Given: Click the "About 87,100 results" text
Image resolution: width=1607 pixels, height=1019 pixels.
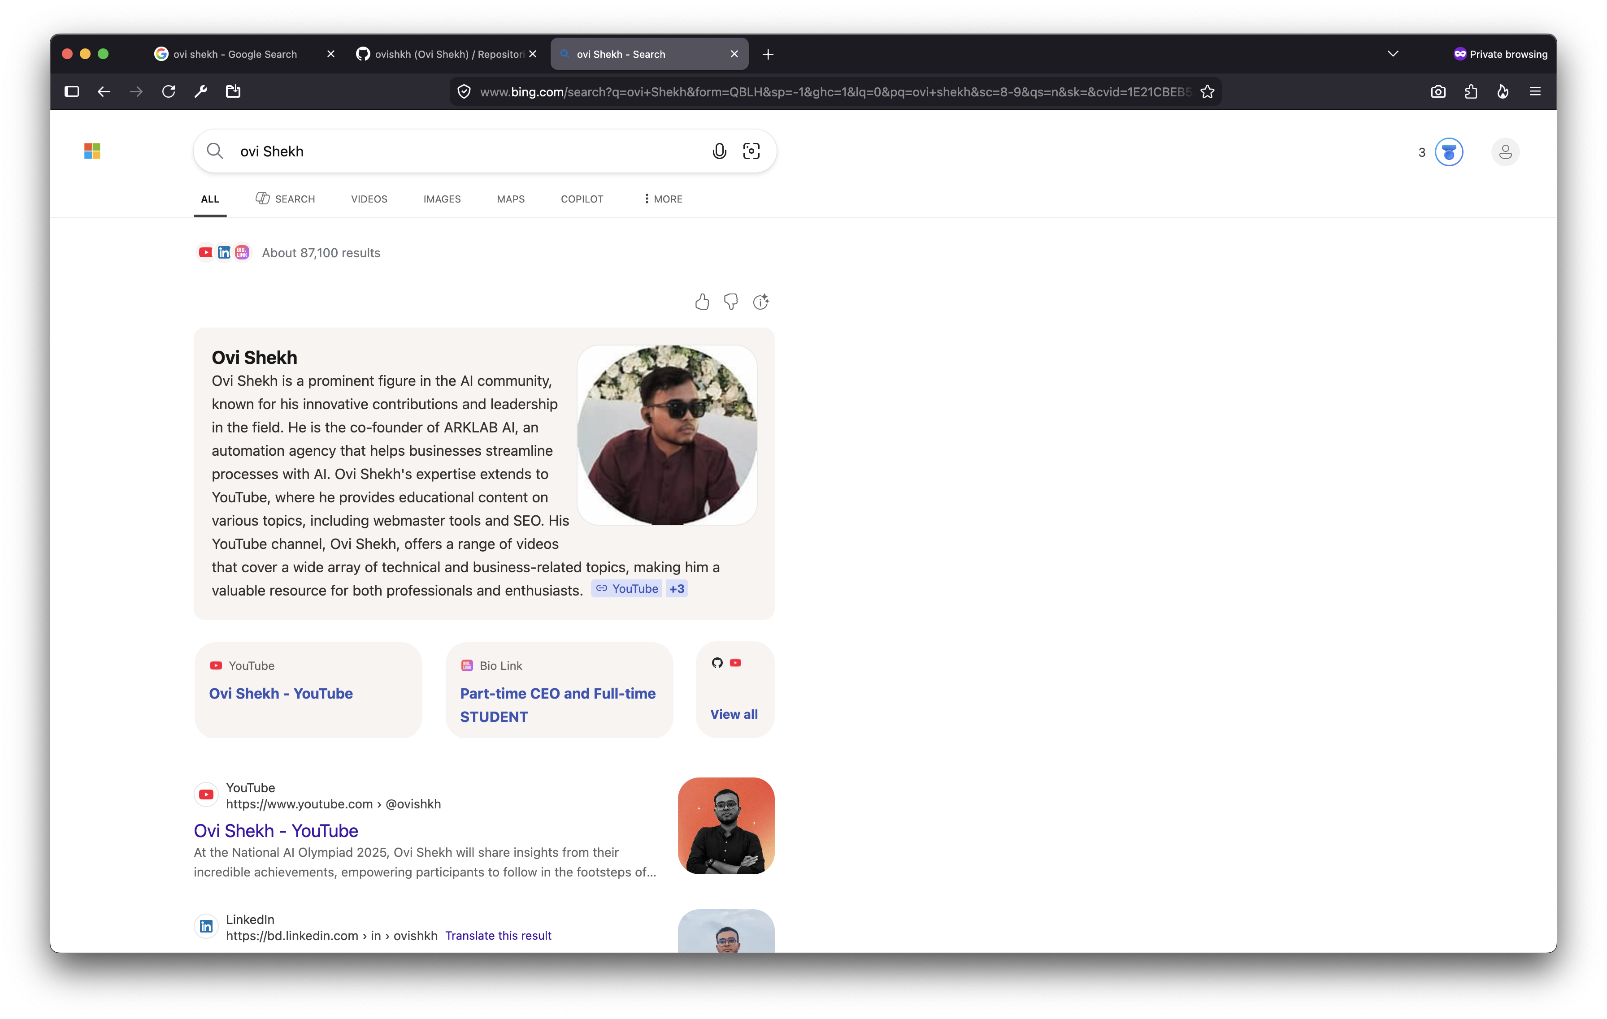Looking at the screenshot, I should pos(321,253).
